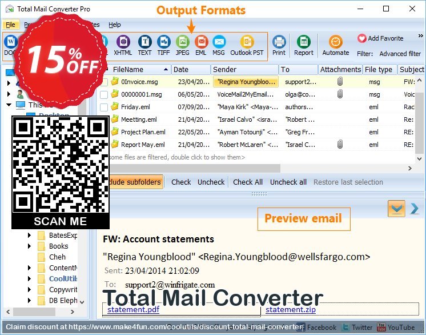
Task: Open the statement.zip attachment link
Action: click(x=291, y=309)
